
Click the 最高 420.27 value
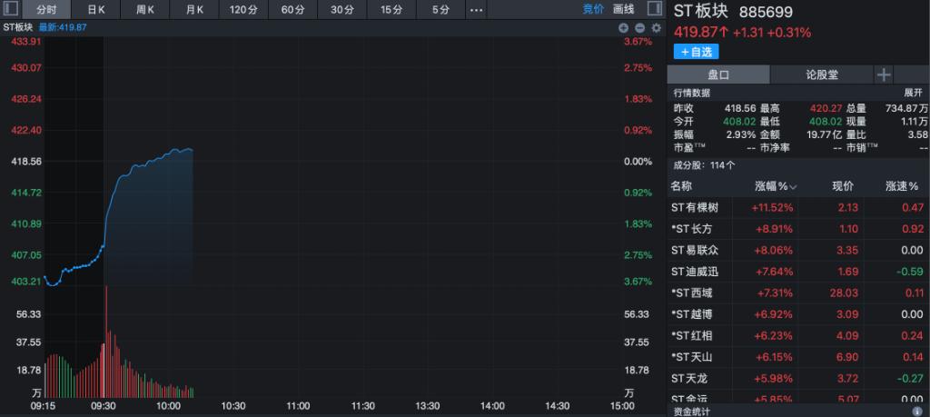826,108
